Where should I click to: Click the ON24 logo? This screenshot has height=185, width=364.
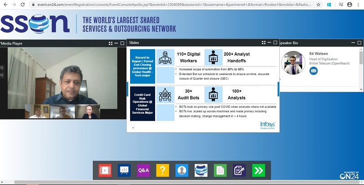(x=349, y=175)
